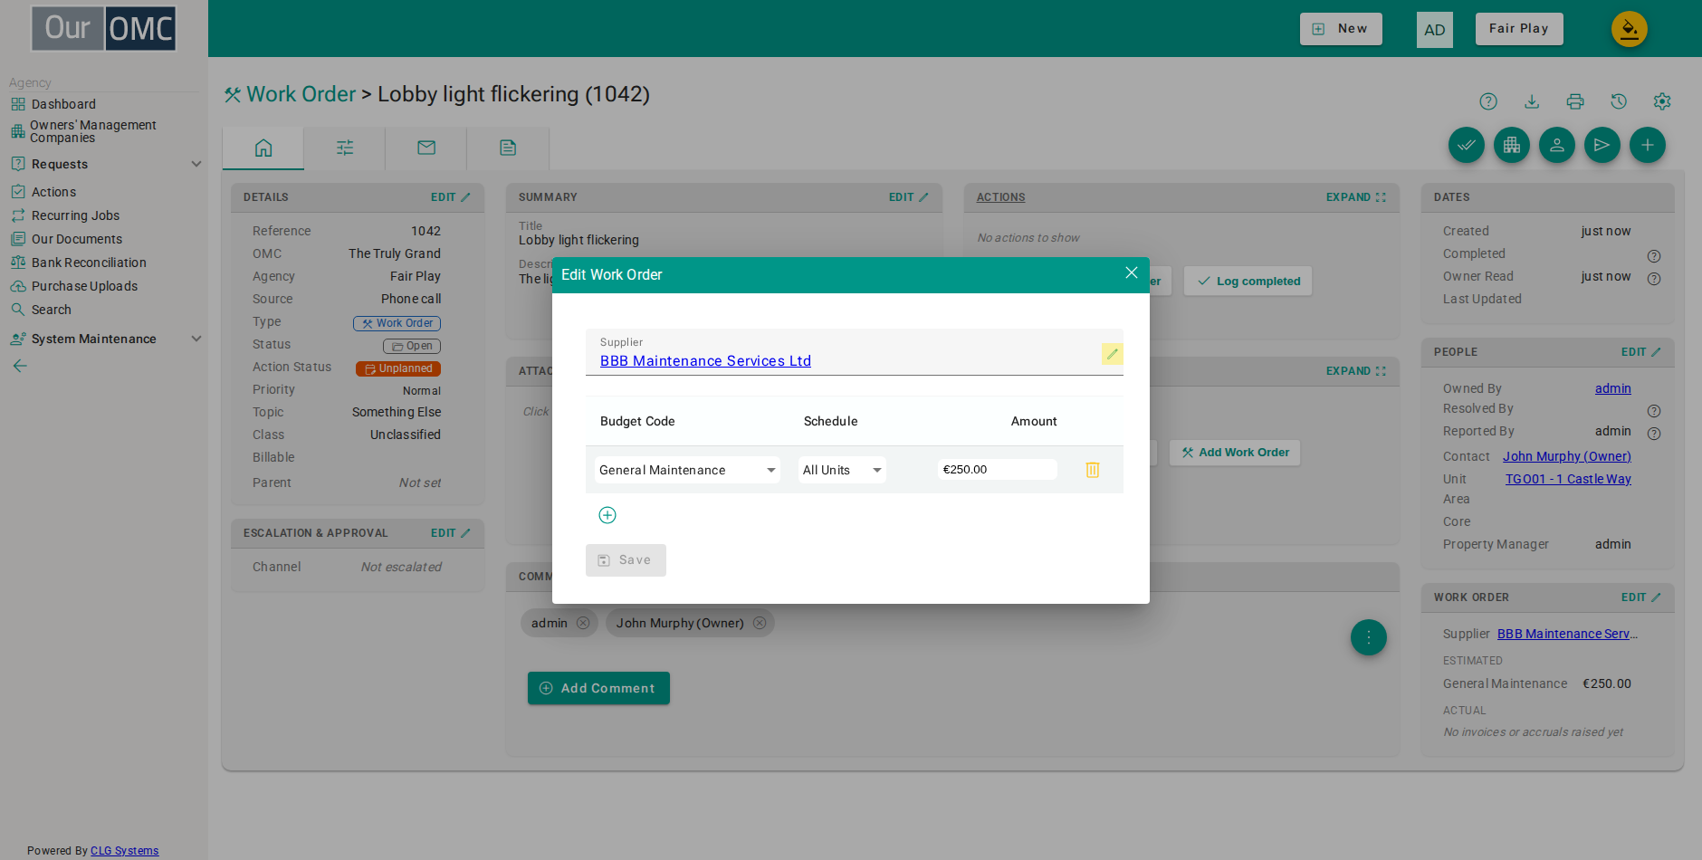1702x860 pixels.
Task: Click Log completed button
Action: tap(1248, 282)
